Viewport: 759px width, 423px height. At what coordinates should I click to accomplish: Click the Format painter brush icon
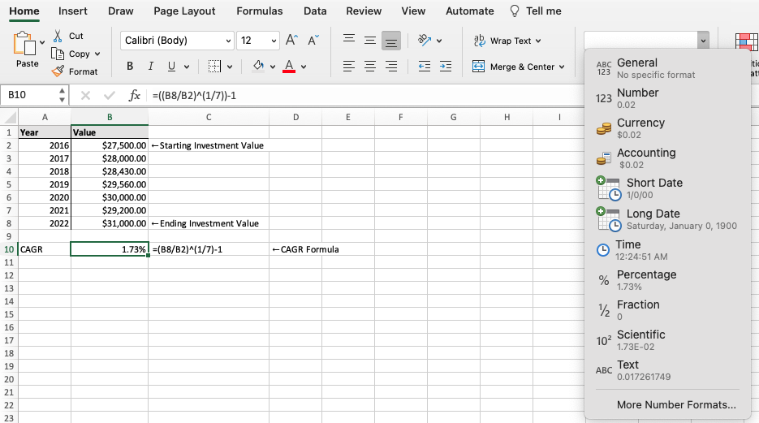(x=58, y=71)
